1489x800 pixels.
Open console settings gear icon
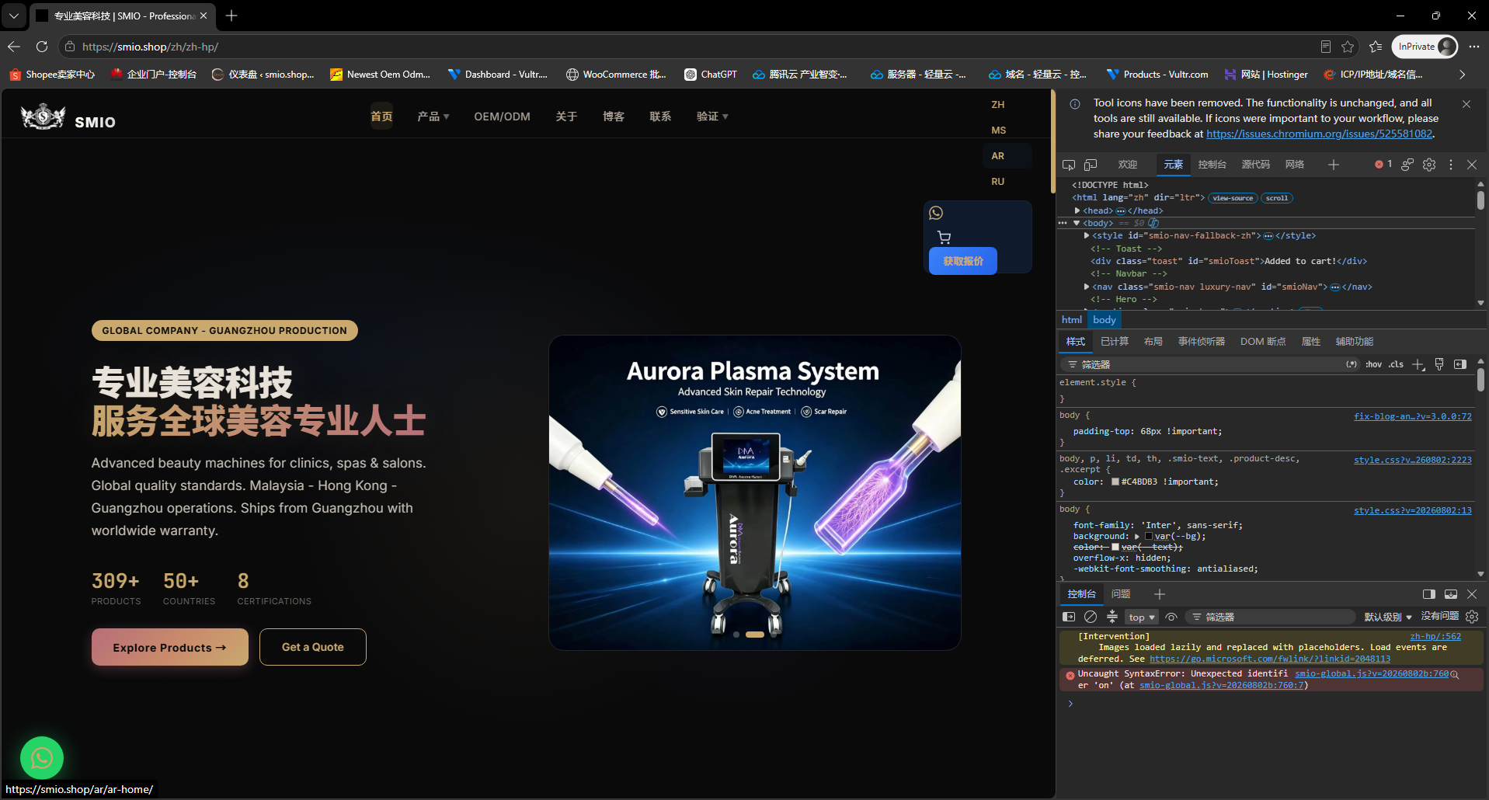1472,617
